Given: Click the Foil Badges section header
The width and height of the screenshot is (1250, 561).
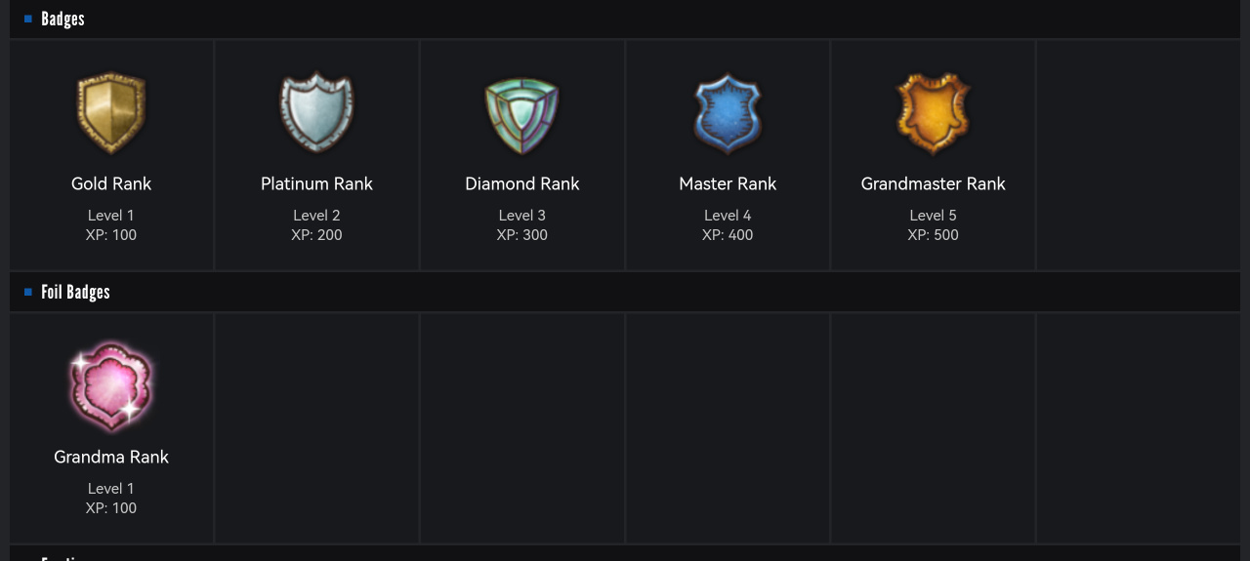Looking at the screenshot, I should click(x=75, y=292).
